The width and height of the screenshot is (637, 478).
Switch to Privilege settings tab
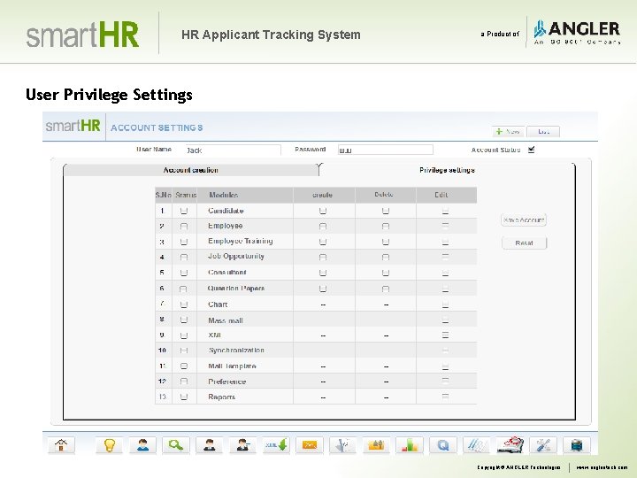pos(447,170)
